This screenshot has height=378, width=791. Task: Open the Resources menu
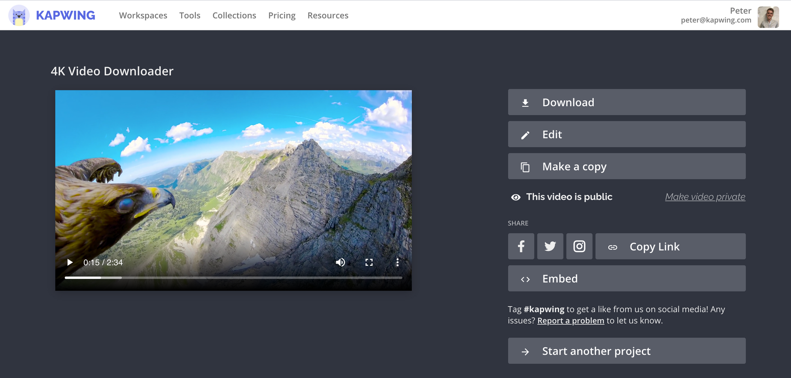(x=327, y=15)
